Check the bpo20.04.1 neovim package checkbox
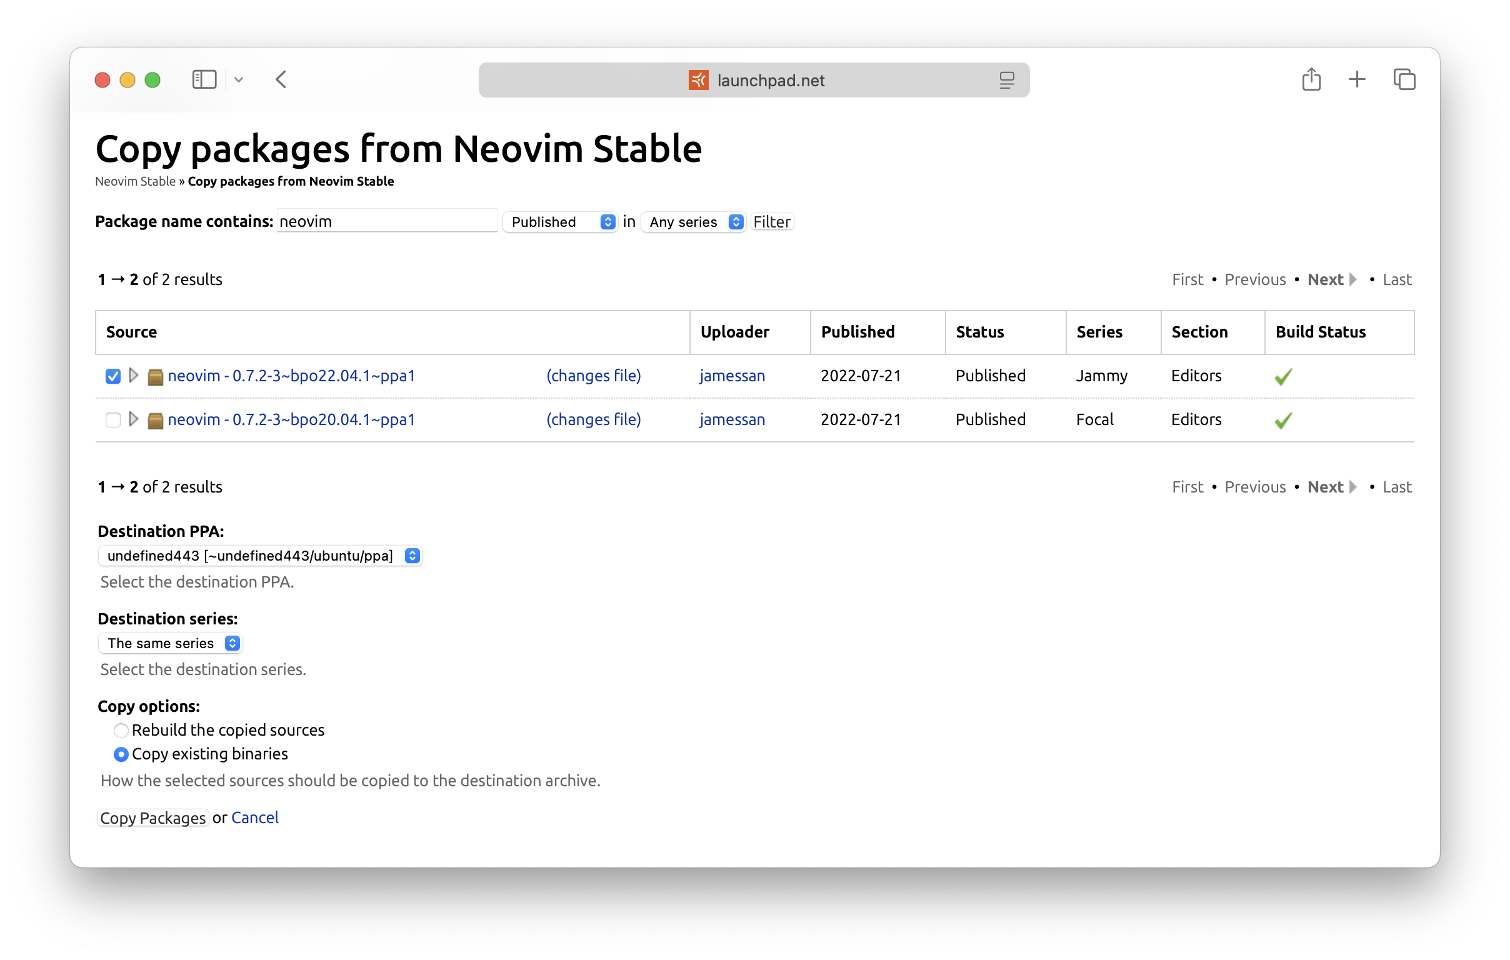This screenshot has width=1510, height=960. tap(113, 419)
